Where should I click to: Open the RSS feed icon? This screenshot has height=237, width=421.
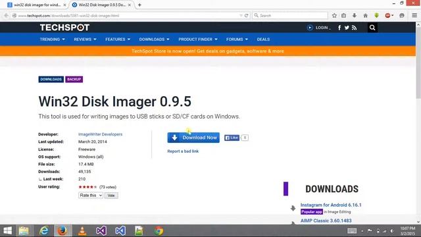coord(354,28)
